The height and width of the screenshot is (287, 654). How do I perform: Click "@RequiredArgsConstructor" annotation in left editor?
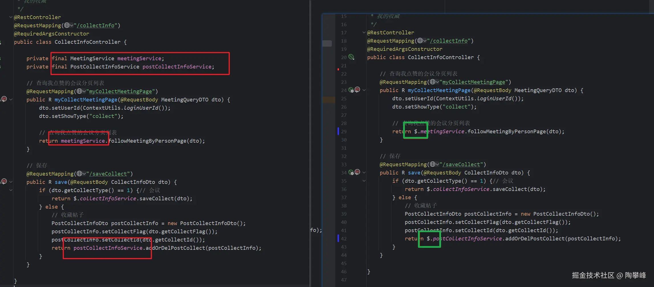(52, 34)
